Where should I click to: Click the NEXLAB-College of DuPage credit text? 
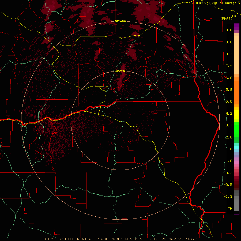(x=214, y=3)
